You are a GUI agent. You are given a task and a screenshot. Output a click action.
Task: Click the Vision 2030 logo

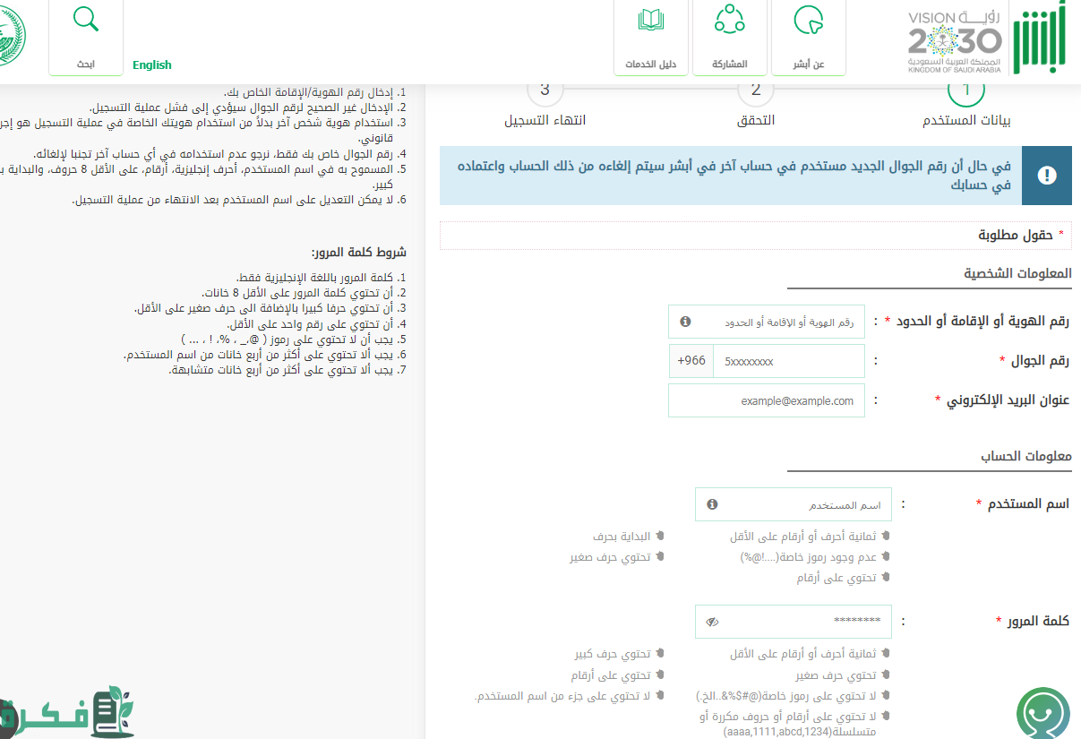coord(954,41)
